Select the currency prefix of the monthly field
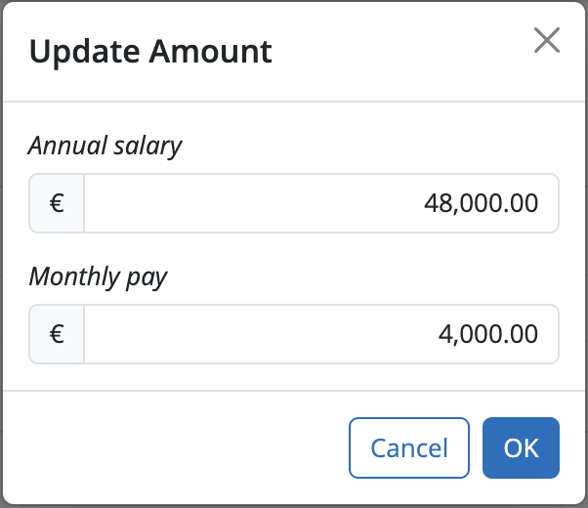This screenshot has width=588, height=508. (57, 334)
